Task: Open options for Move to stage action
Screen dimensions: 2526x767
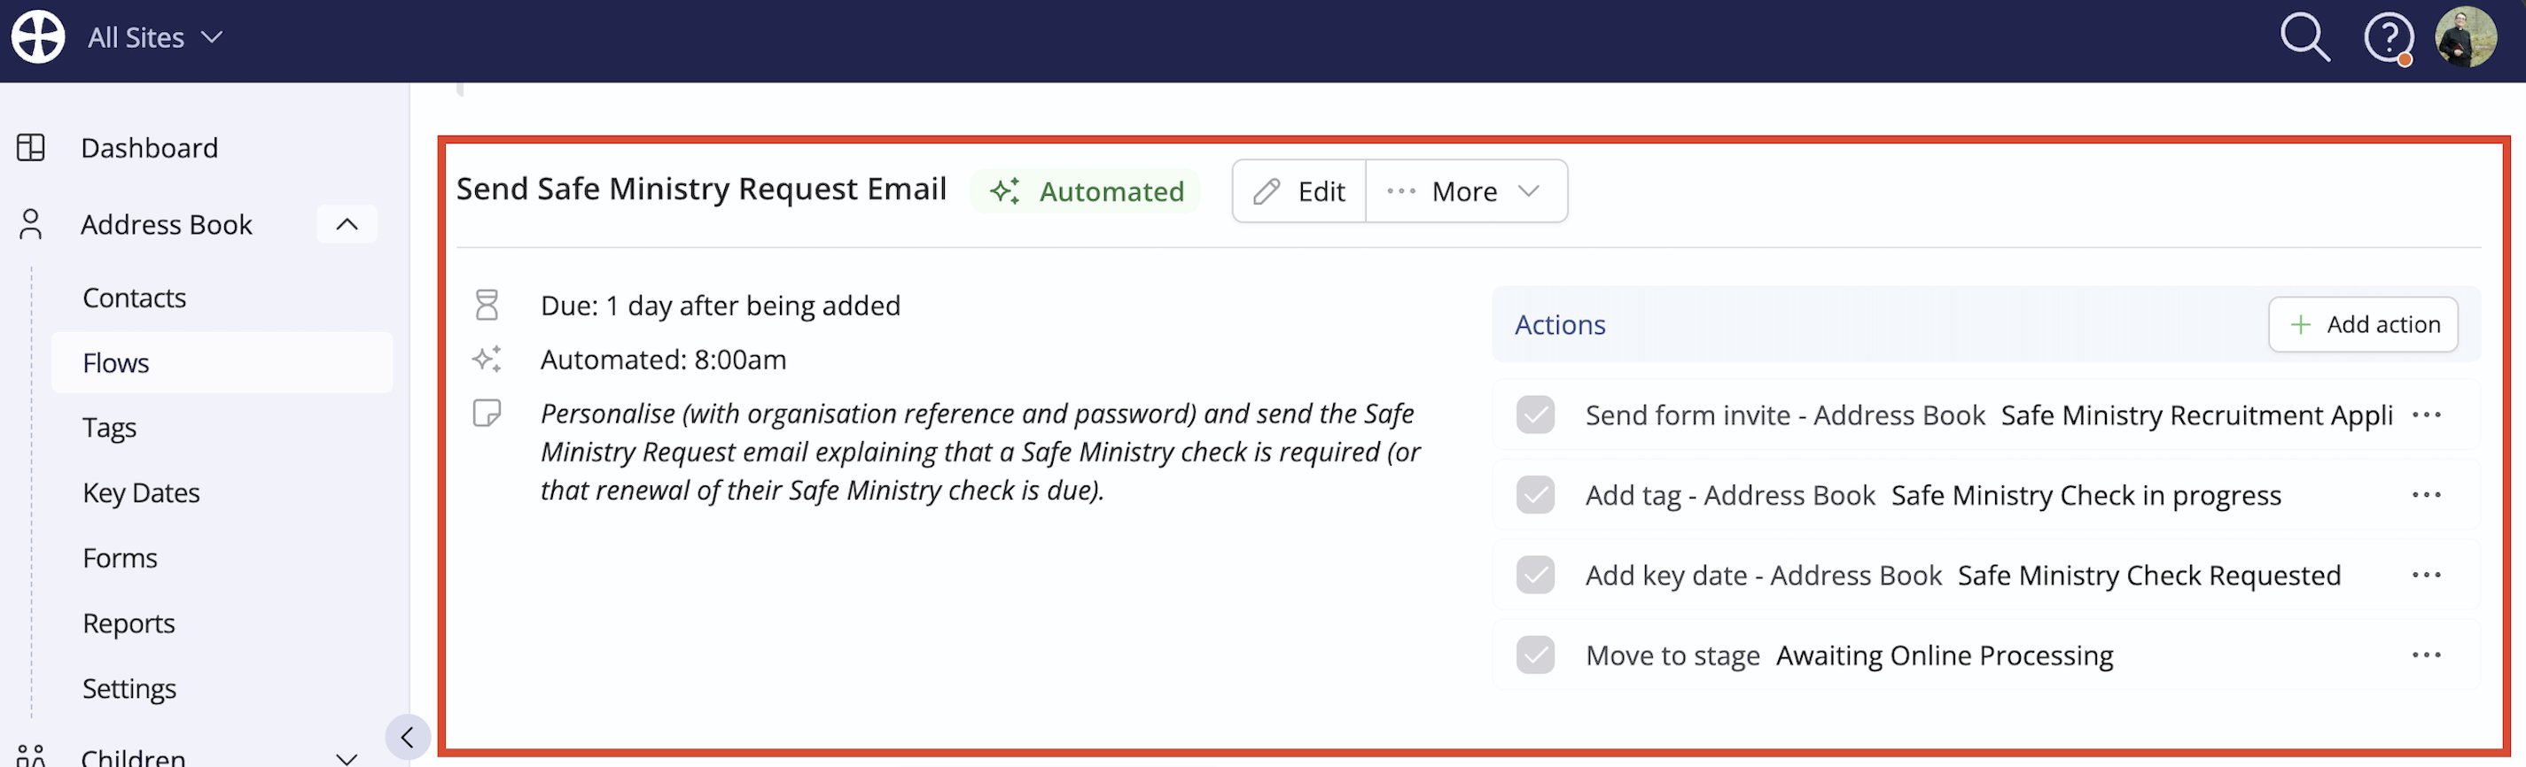Action: tap(2426, 655)
